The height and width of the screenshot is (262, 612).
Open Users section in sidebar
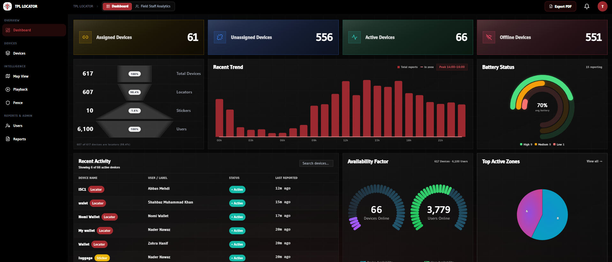click(x=34, y=126)
